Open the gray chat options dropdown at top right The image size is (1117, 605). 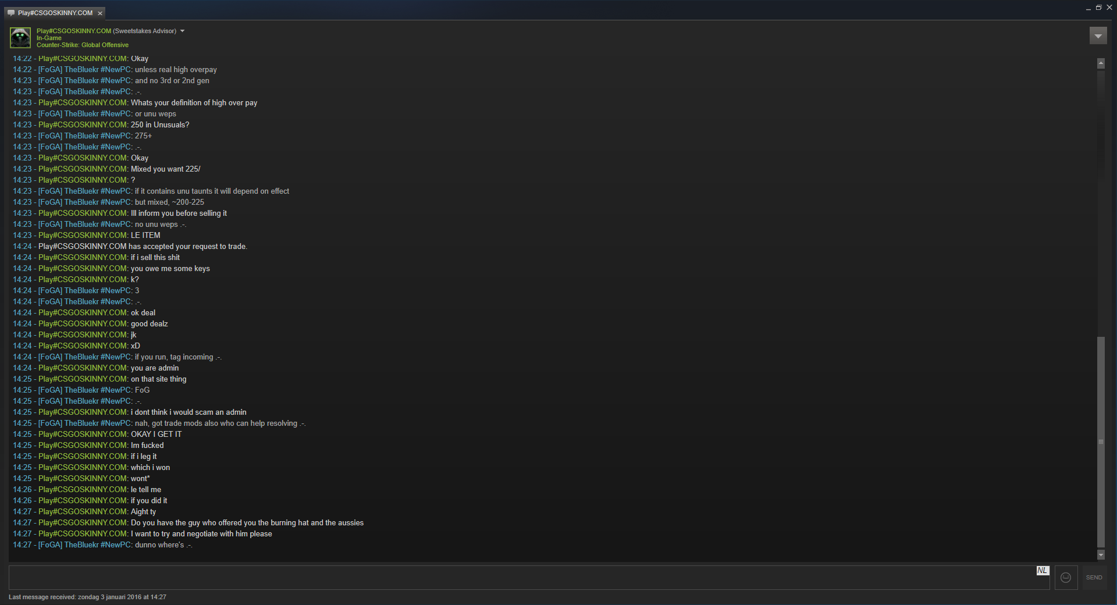click(1098, 36)
